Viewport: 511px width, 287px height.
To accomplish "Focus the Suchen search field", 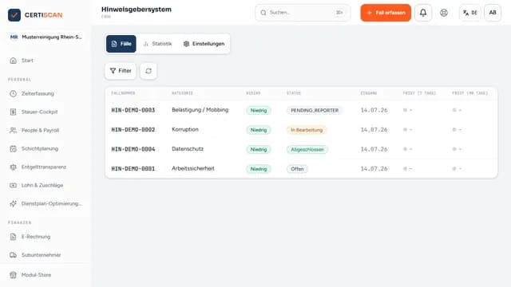I will (x=303, y=13).
